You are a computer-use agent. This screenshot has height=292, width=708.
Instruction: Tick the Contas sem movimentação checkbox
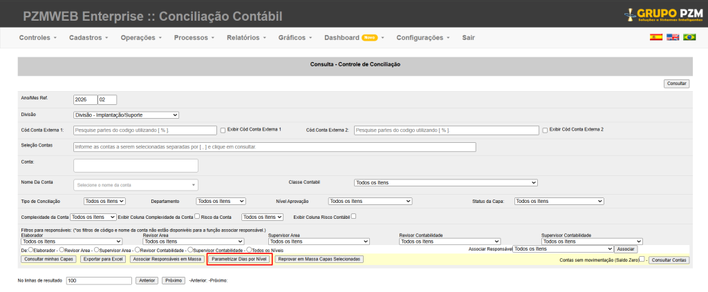[642, 260]
